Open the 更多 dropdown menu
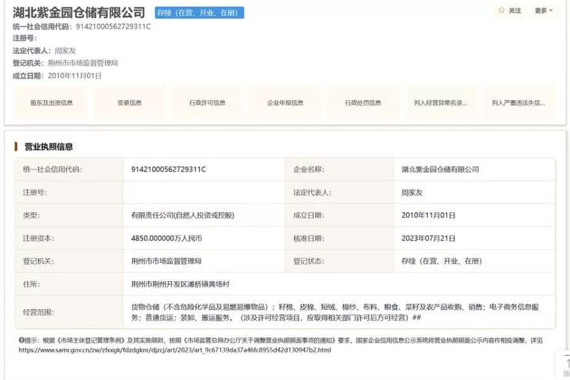The image size is (570, 380). [543, 11]
